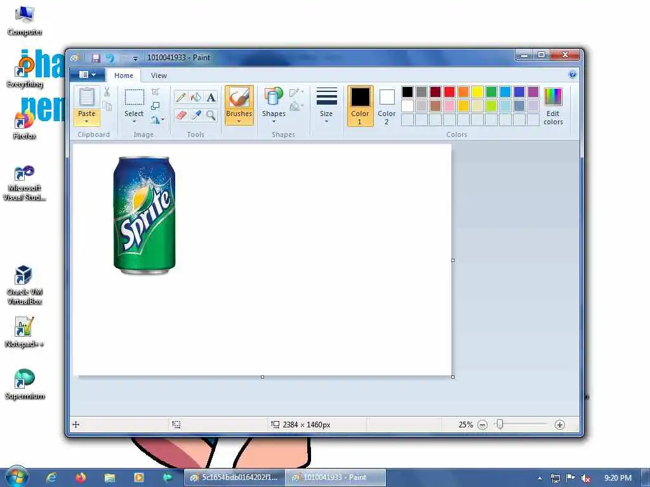The width and height of the screenshot is (650, 487).
Task: Select the Color picker eyedropper tool
Action: [x=196, y=115]
